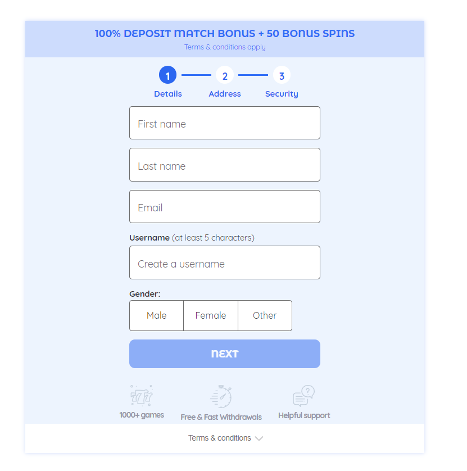Screen dimensions: 467x471
Task: Select step 2 Address circle
Action: (225, 75)
